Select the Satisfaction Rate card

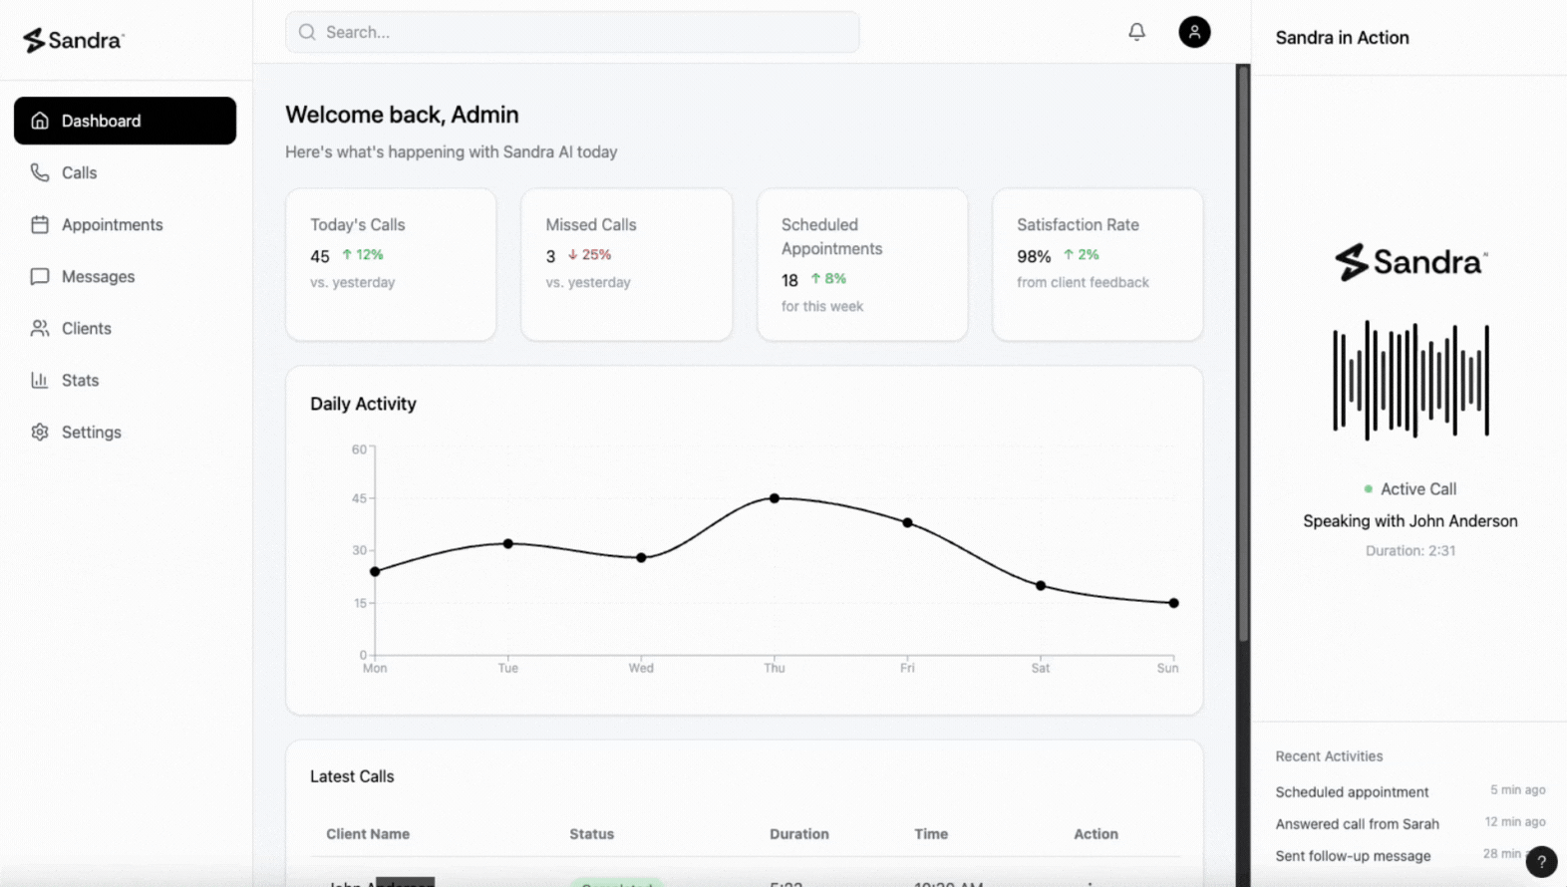pos(1097,264)
